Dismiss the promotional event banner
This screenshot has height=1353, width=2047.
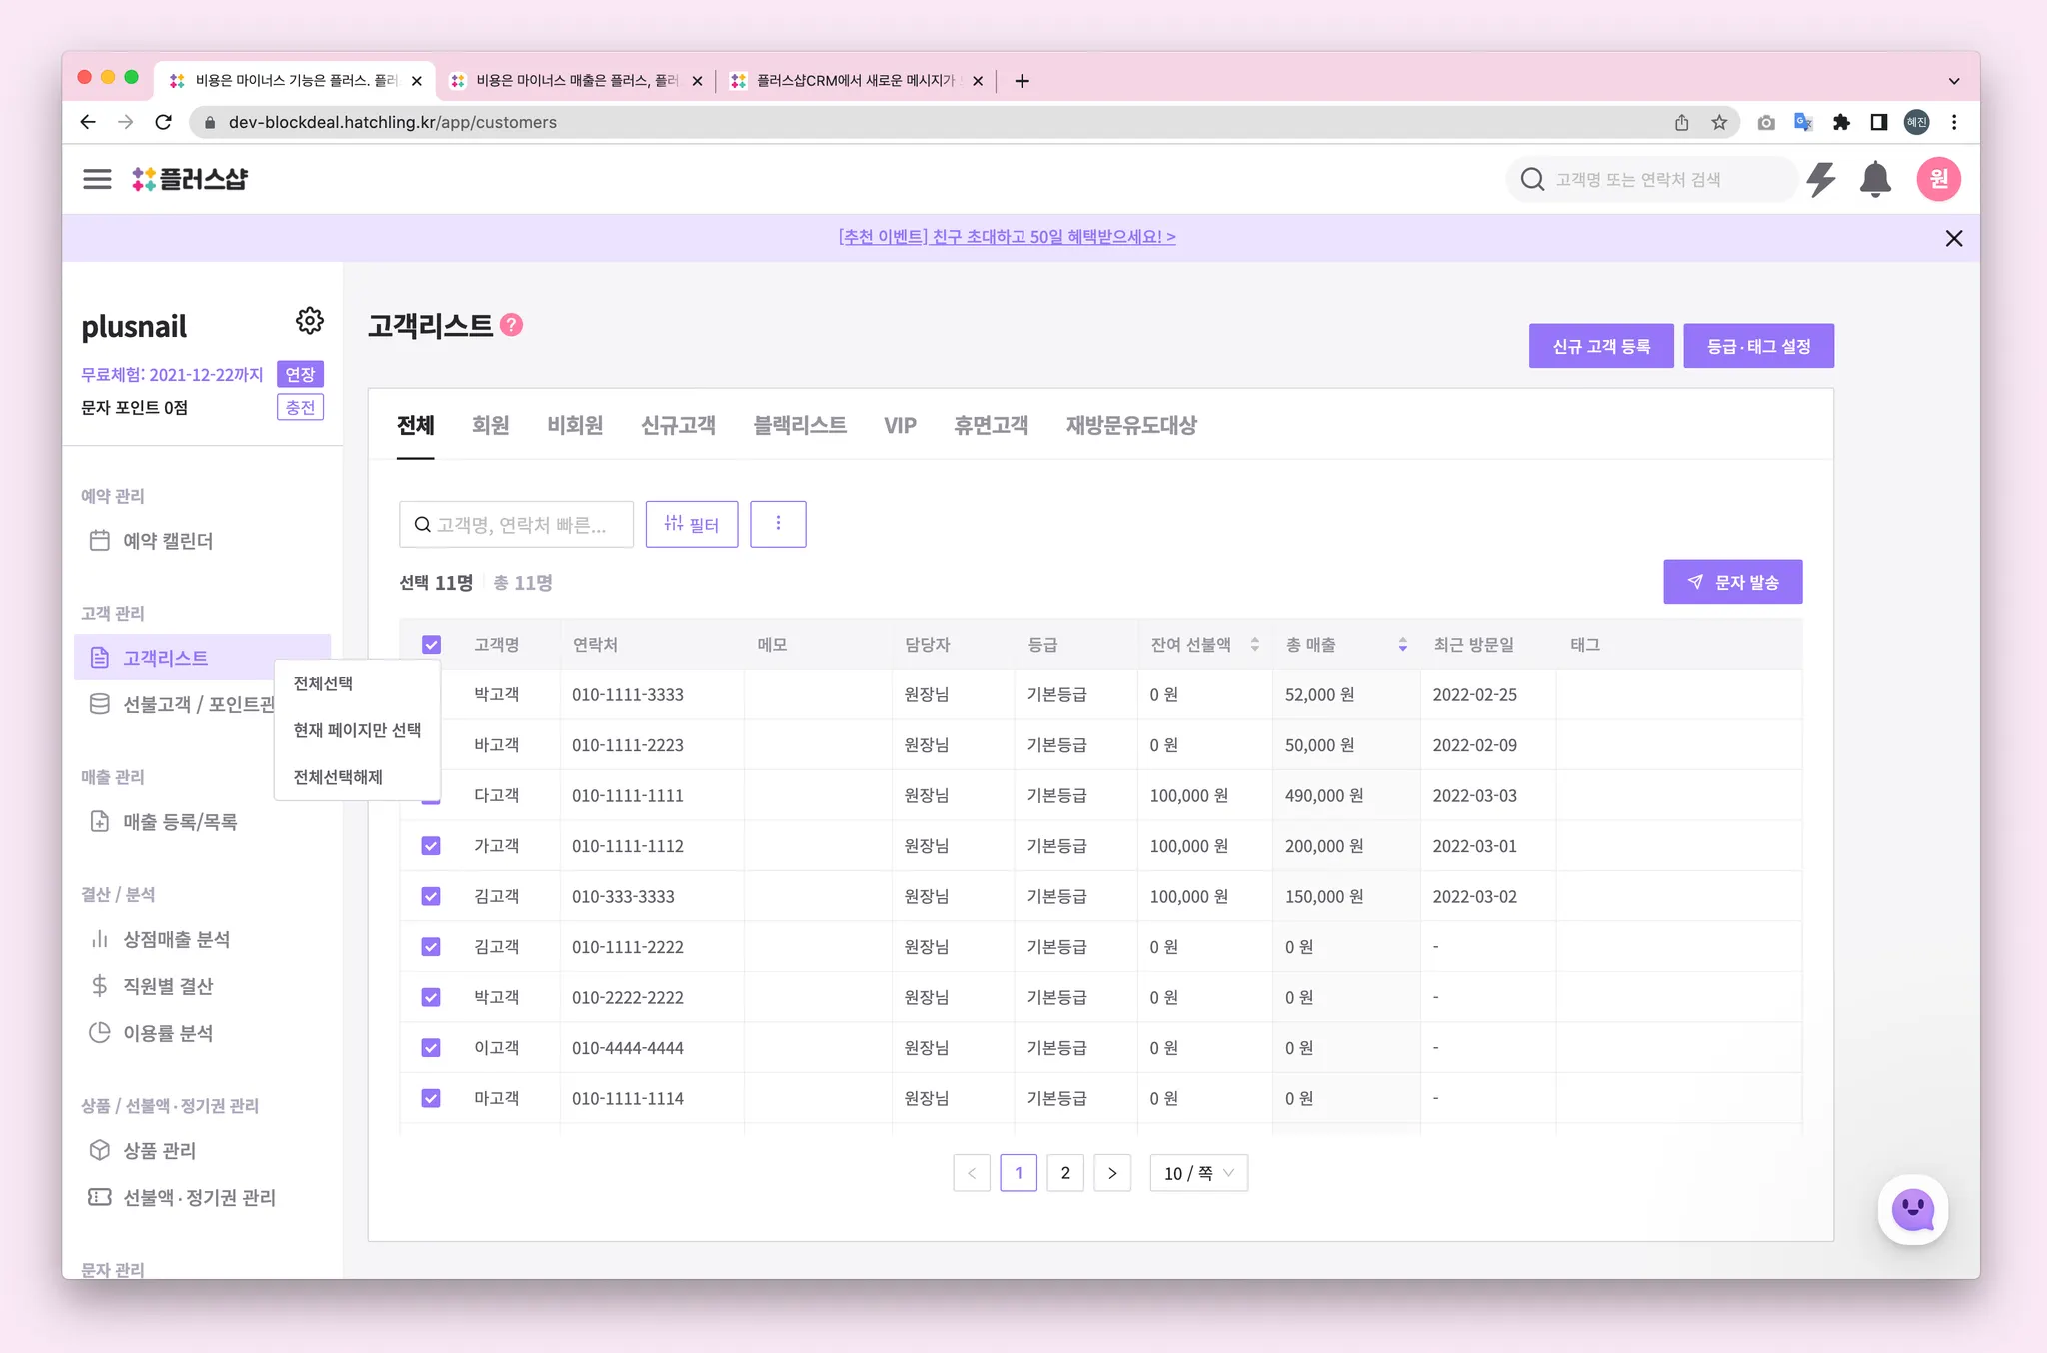point(1953,238)
